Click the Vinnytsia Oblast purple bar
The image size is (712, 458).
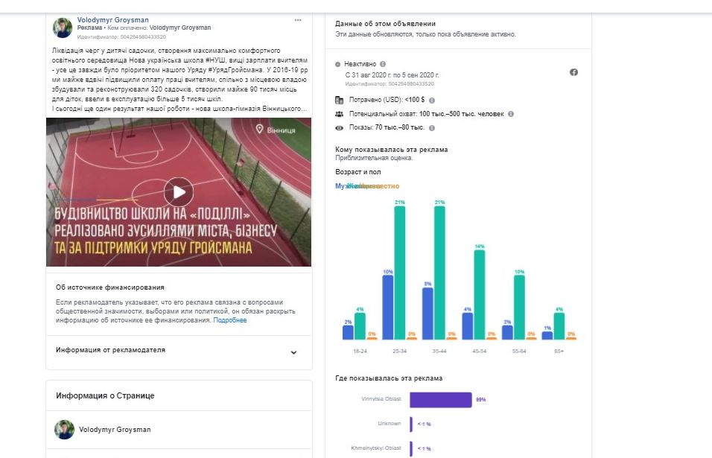tap(440, 400)
